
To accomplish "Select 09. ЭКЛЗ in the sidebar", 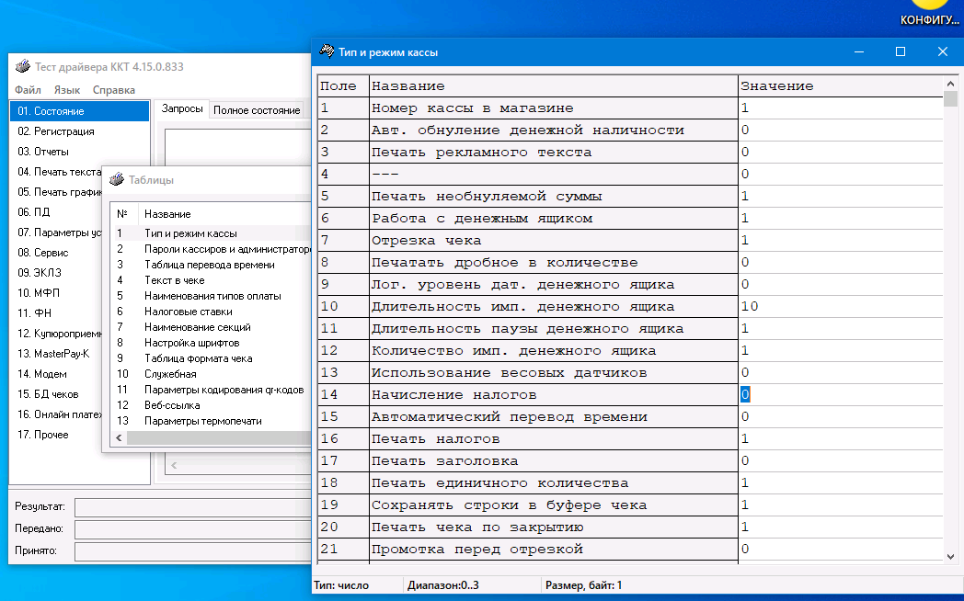I will pyautogui.click(x=56, y=273).
